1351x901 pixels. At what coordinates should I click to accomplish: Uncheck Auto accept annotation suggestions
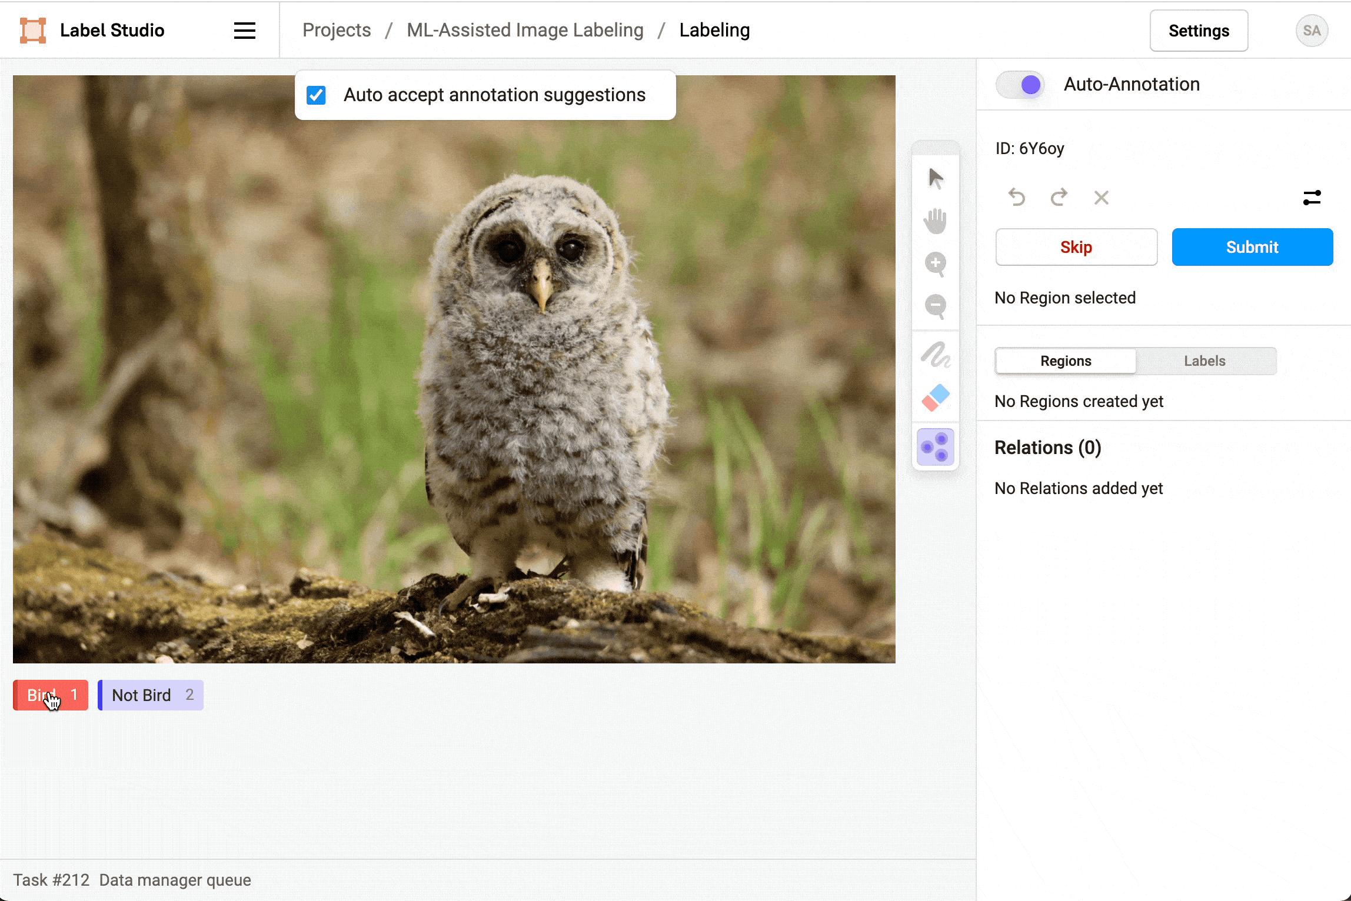click(316, 95)
